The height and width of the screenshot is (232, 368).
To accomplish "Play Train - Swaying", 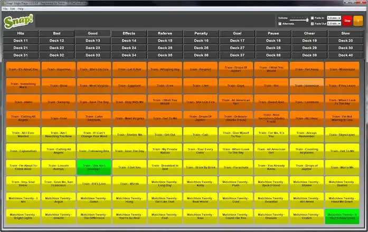I will (x=59, y=102).
